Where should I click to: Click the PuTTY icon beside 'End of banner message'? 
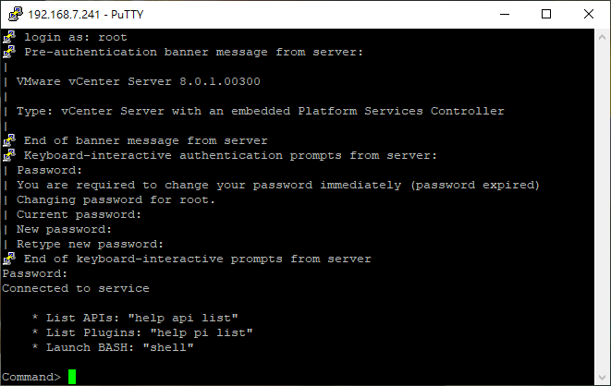9,140
